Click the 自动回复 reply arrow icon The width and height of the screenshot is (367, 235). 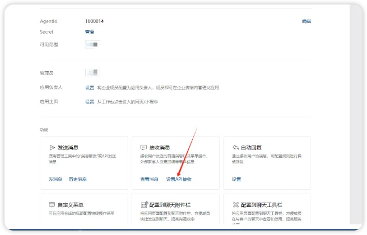(x=235, y=147)
